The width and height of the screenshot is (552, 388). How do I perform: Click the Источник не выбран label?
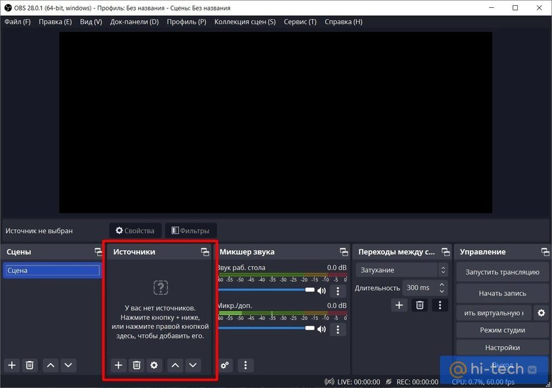(39, 230)
